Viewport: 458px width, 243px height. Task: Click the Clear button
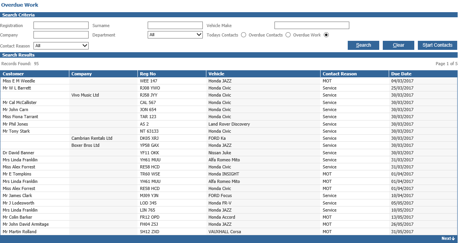coord(399,45)
